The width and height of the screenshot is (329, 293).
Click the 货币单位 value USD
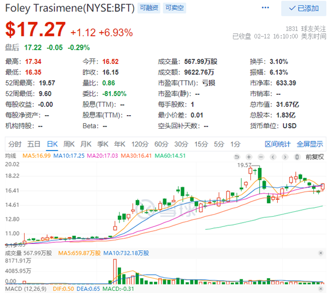[x=289, y=126]
